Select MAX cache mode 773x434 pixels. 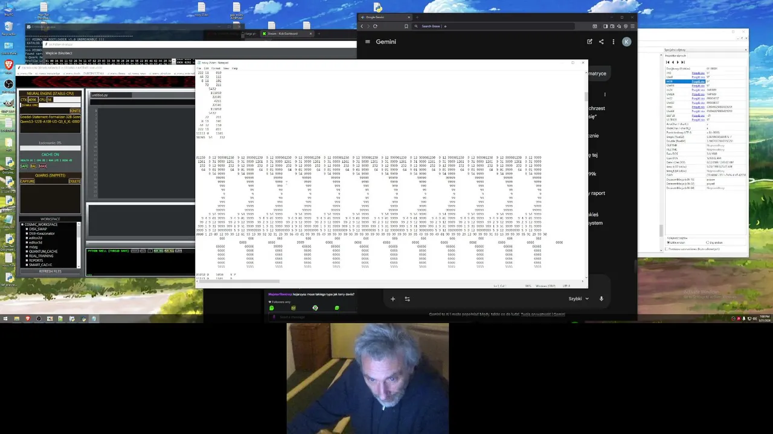pos(43,166)
